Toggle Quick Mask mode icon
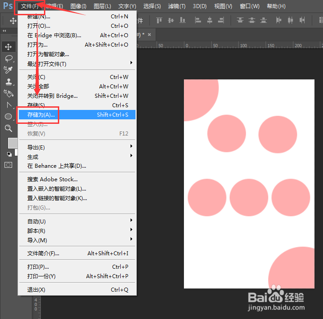 (8, 165)
